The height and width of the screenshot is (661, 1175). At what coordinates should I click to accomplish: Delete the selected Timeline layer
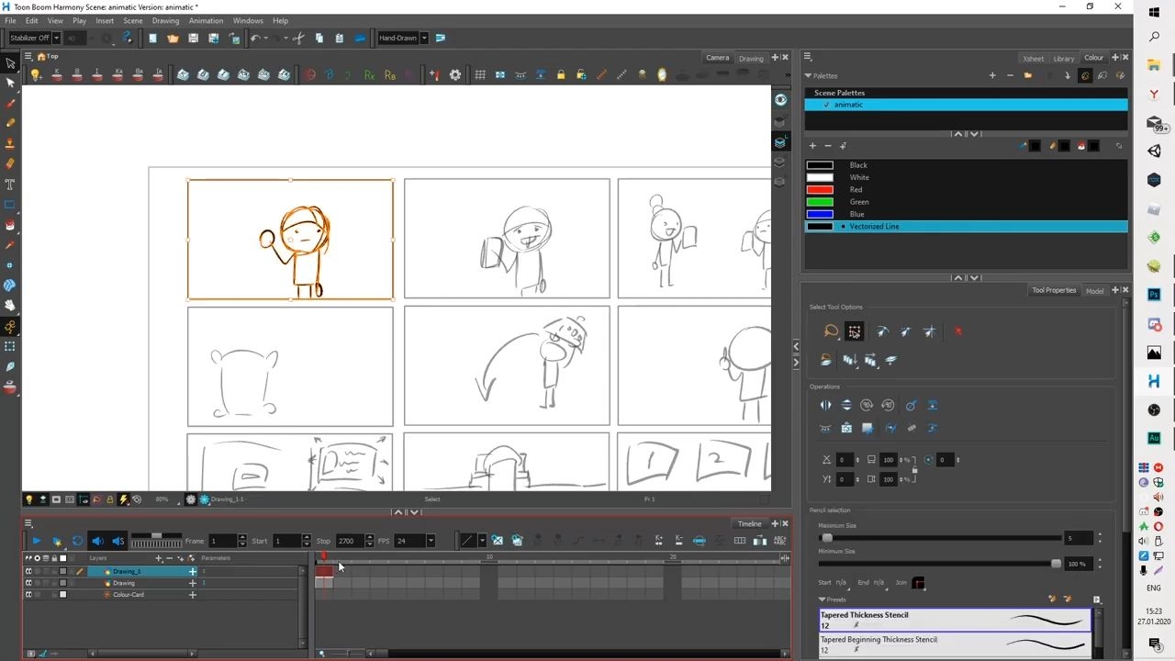point(169,558)
